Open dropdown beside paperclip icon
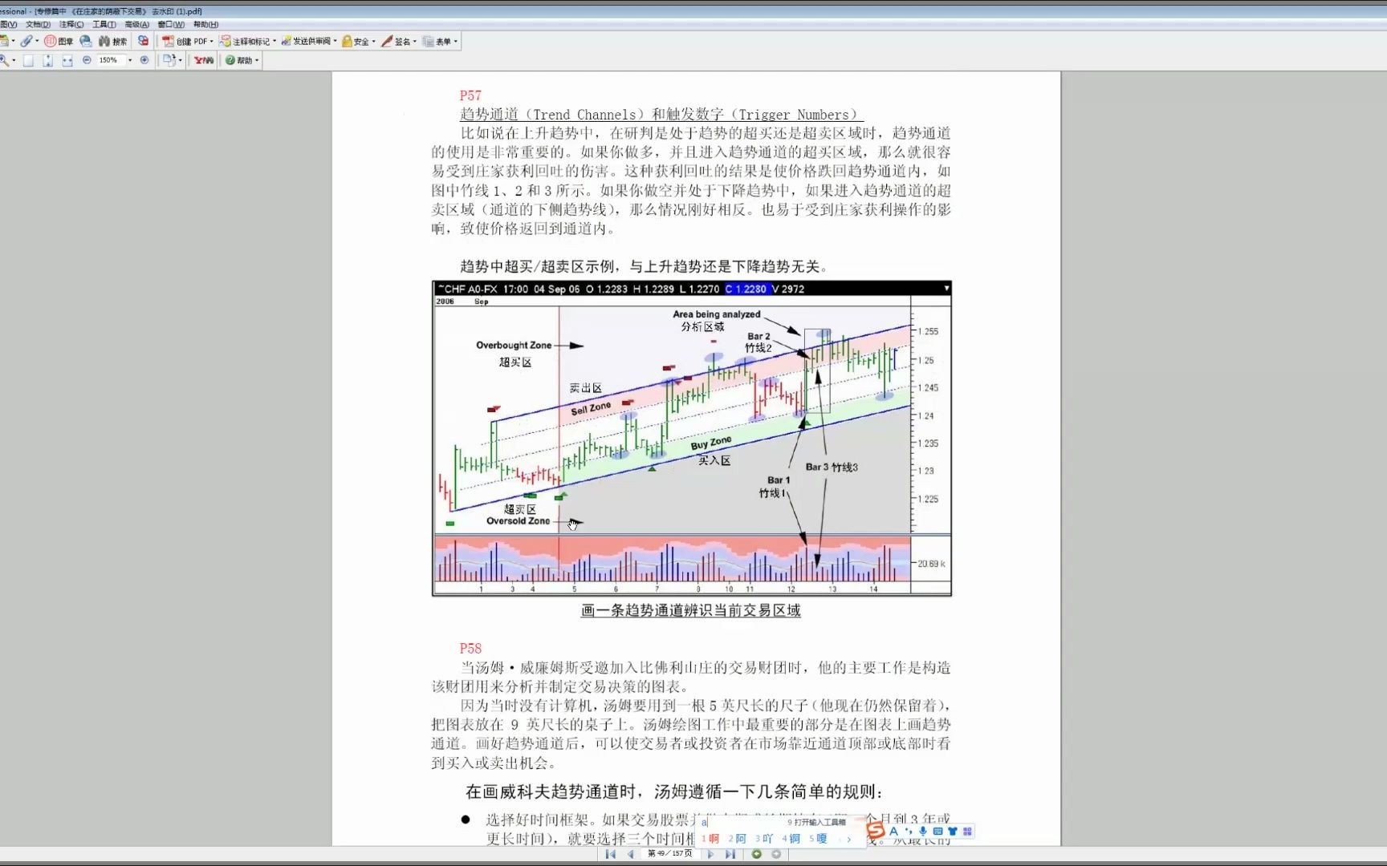Image resolution: width=1387 pixels, height=866 pixels. 37,41
